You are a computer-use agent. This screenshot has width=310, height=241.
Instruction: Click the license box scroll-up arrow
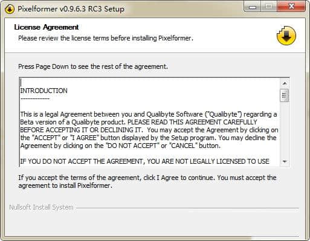click(x=285, y=83)
